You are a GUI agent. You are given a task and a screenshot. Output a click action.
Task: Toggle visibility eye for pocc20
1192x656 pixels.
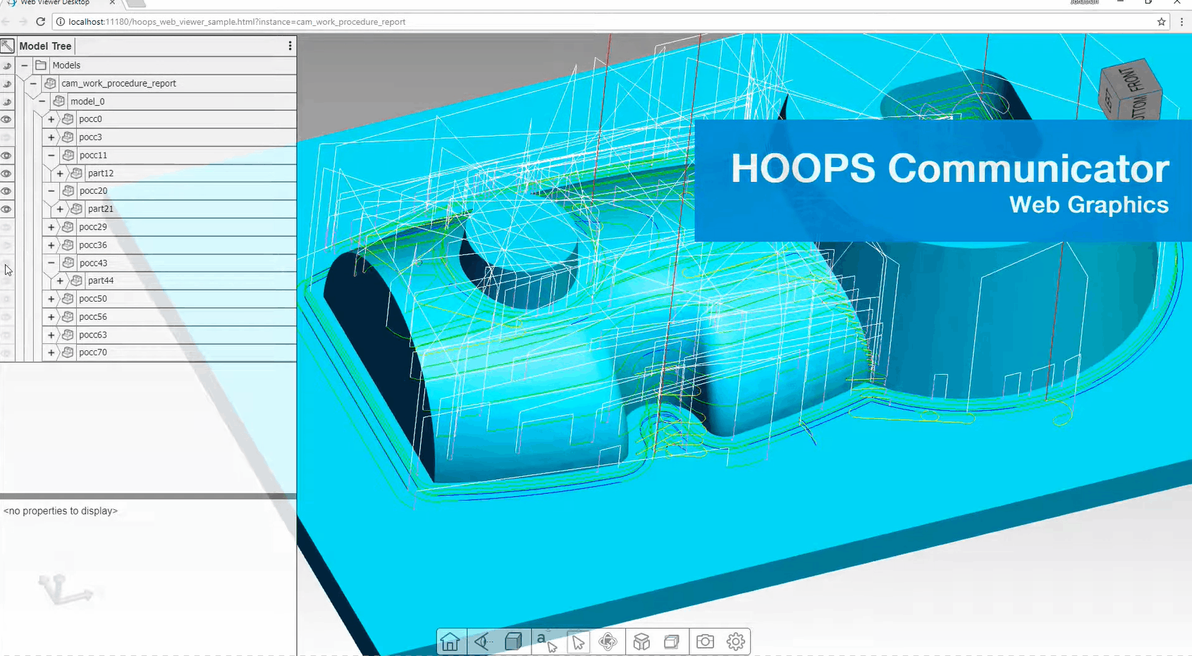coord(6,191)
